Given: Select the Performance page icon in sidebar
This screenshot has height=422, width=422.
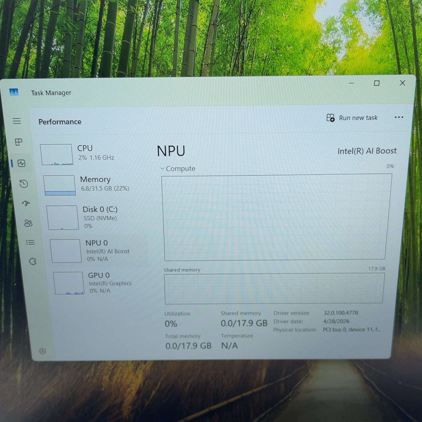Looking at the screenshot, I should point(21,163).
